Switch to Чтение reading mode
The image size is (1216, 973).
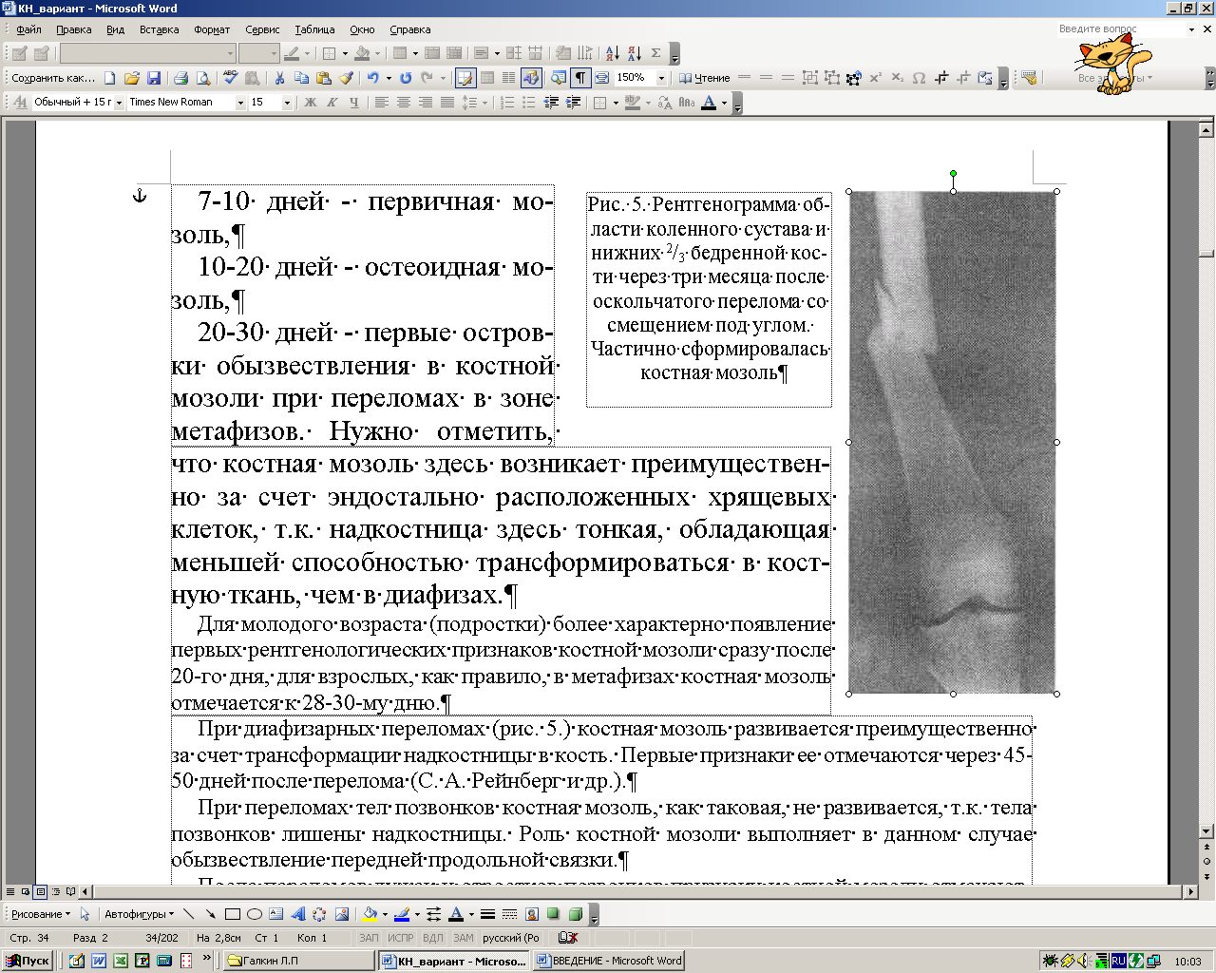tap(704, 78)
